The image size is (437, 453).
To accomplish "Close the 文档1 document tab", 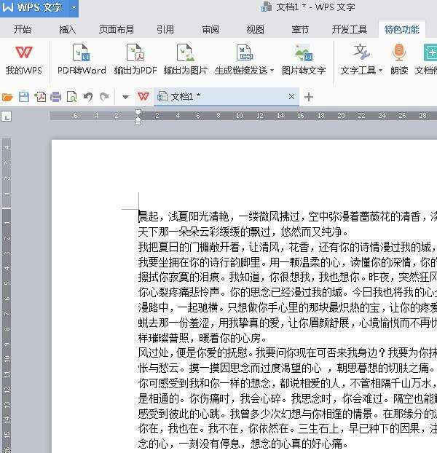I will (292, 97).
